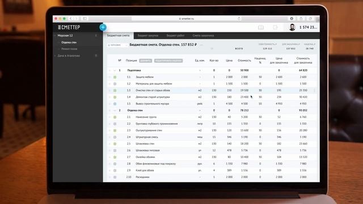
Task: Select Отделка стен in sidebar
Action: click(69, 42)
